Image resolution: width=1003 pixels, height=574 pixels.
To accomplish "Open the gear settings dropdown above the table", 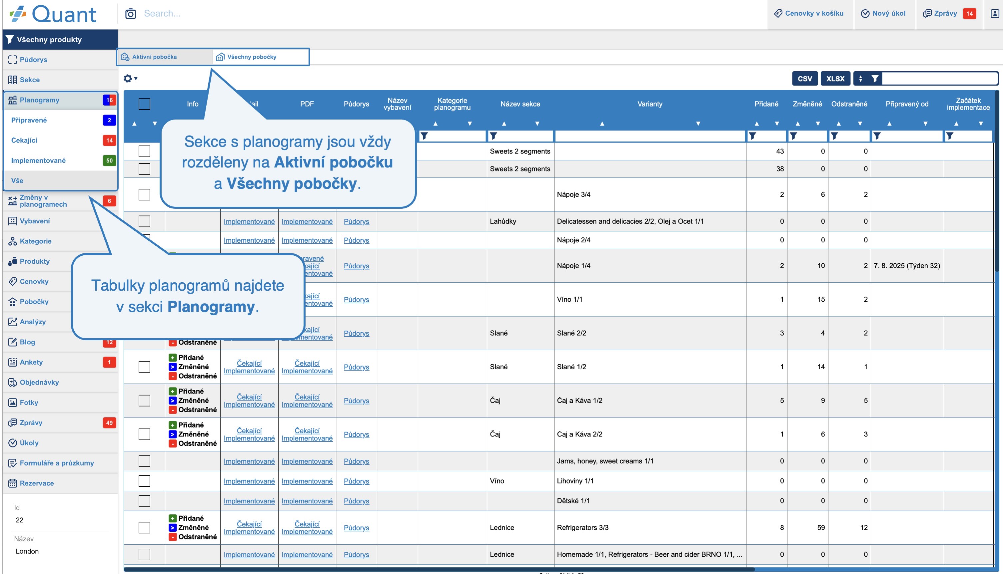I will click(x=130, y=79).
